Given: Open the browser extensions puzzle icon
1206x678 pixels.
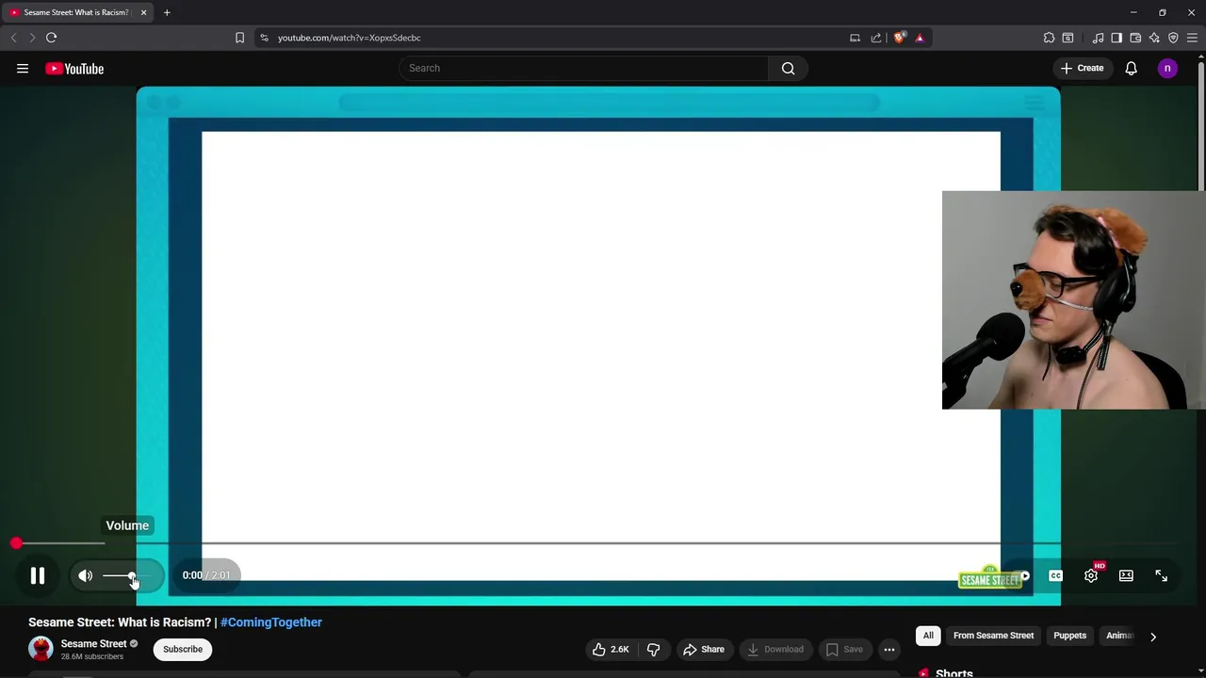Looking at the screenshot, I should pos(1049,38).
